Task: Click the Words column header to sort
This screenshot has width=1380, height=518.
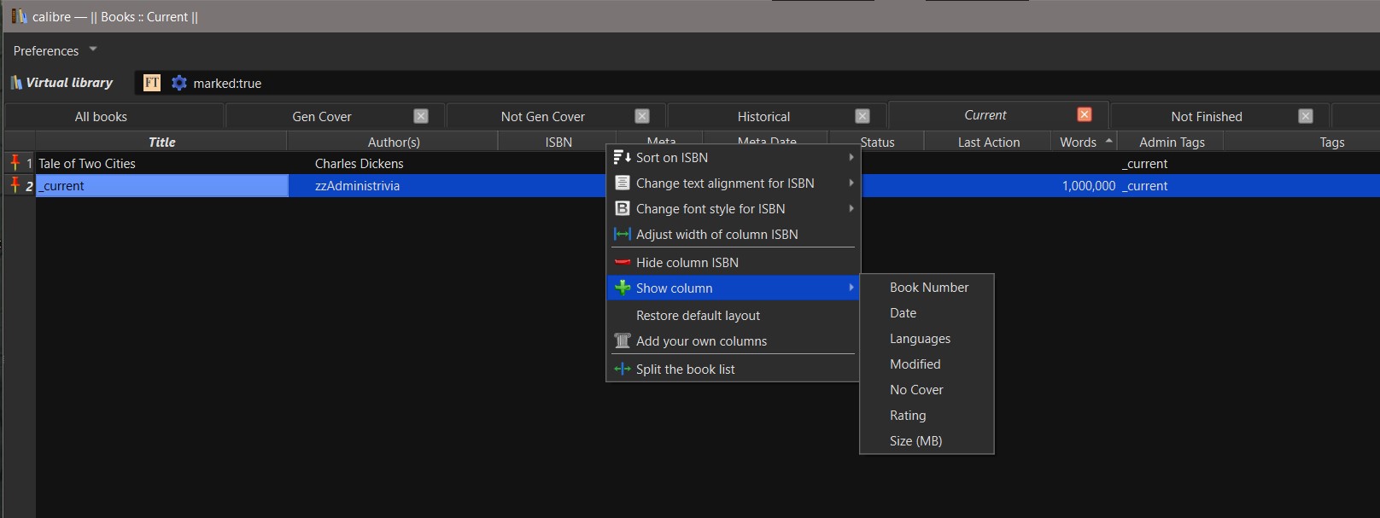Action: pos(1078,142)
